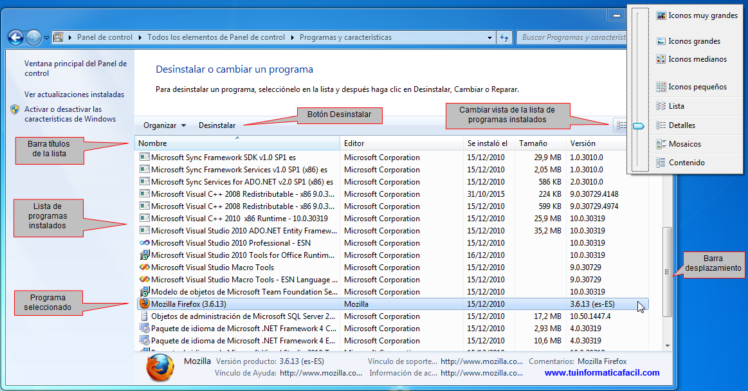Click the scrollbar down arrow

coord(667,346)
